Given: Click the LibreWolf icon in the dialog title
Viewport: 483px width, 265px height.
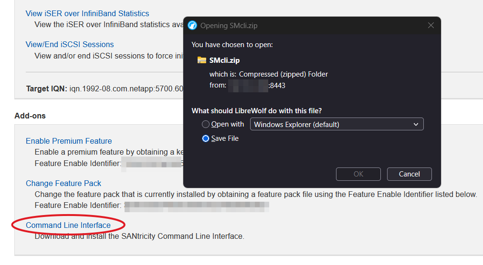Looking at the screenshot, I should point(192,26).
